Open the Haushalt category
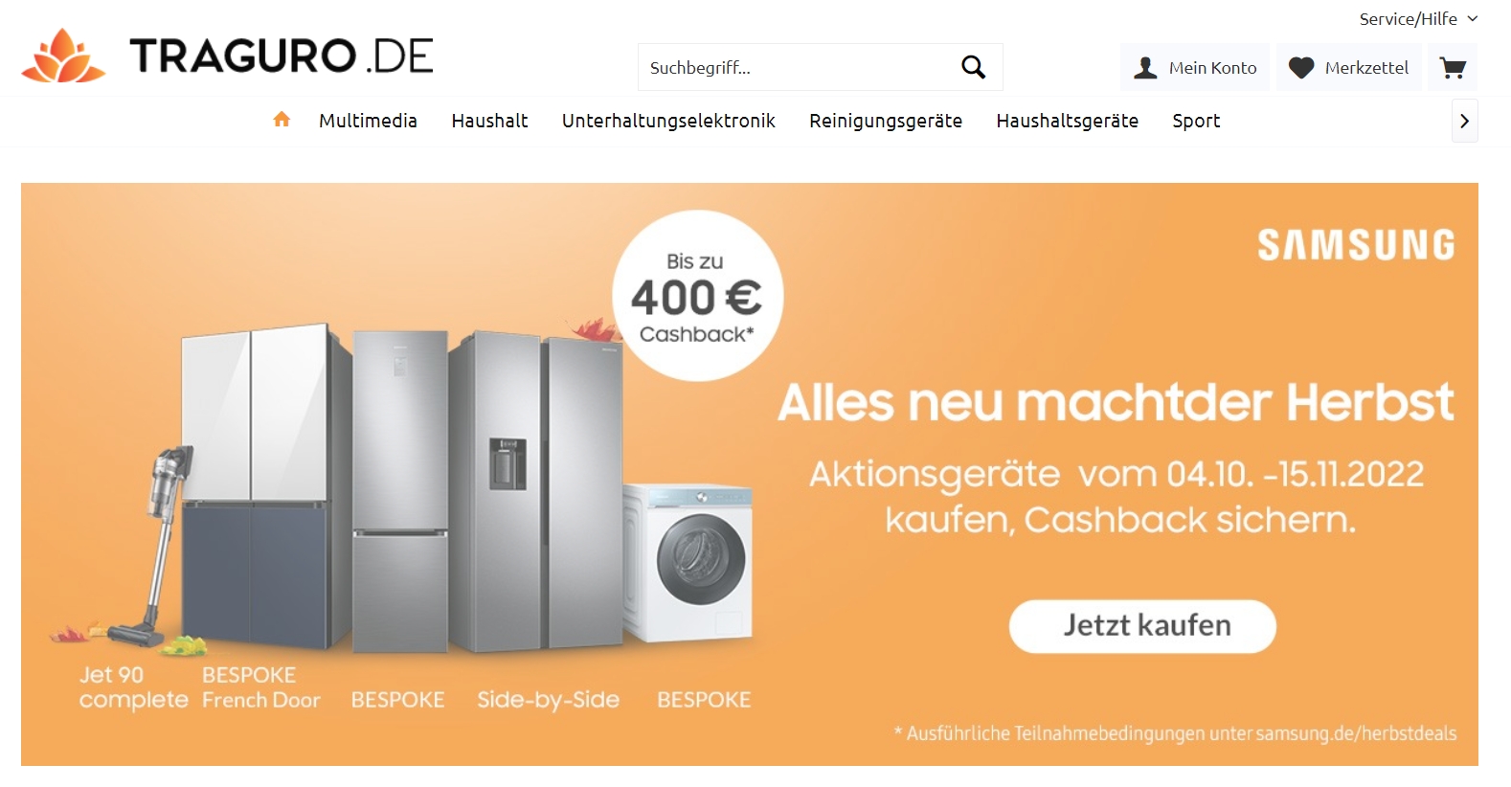The image size is (1511, 787). 489,121
